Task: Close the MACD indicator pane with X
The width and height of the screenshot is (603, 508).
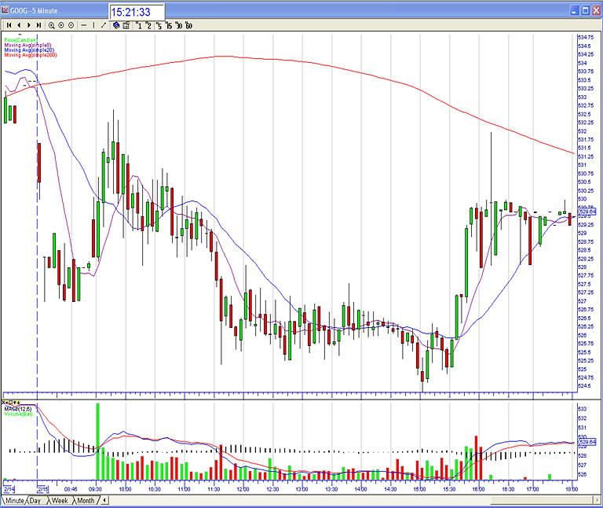Action: (x=5, y=403)
